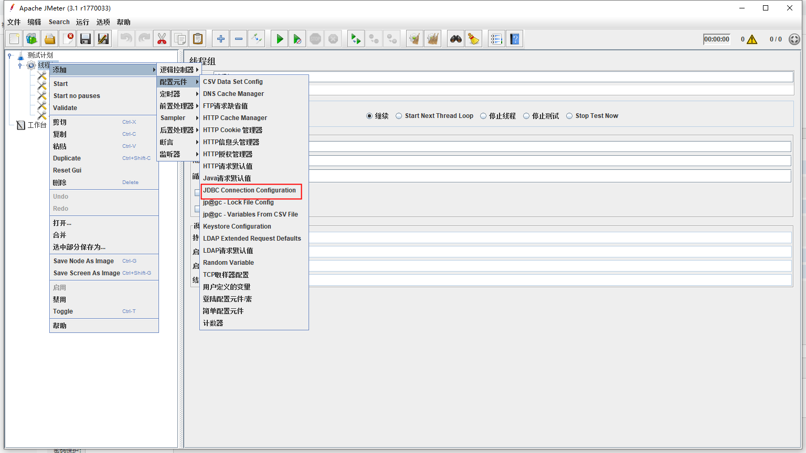Click the 00:00:00 elapsed timer display
The width and height of the screenshot is (806, 453).
[x=717, y=39]
